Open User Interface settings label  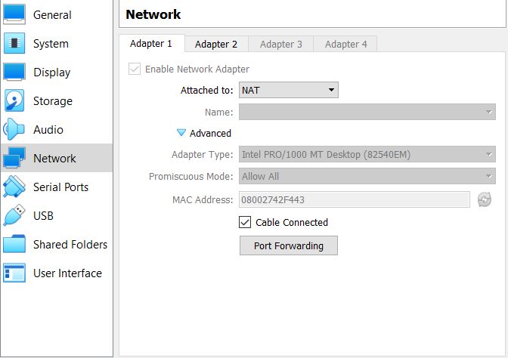click(x=68, y=273)
